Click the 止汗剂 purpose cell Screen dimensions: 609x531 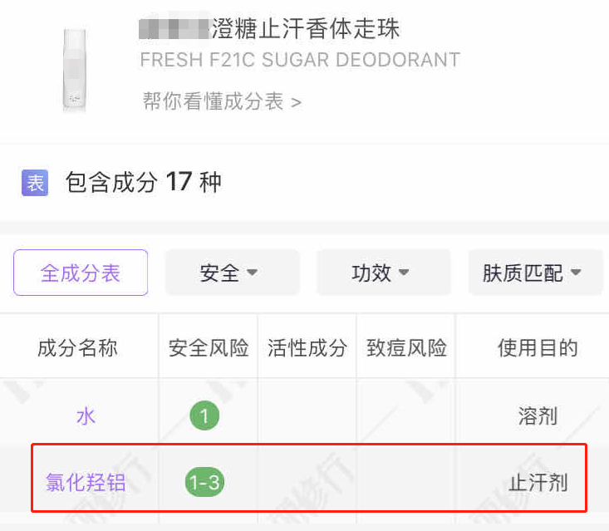coord(538,482)
